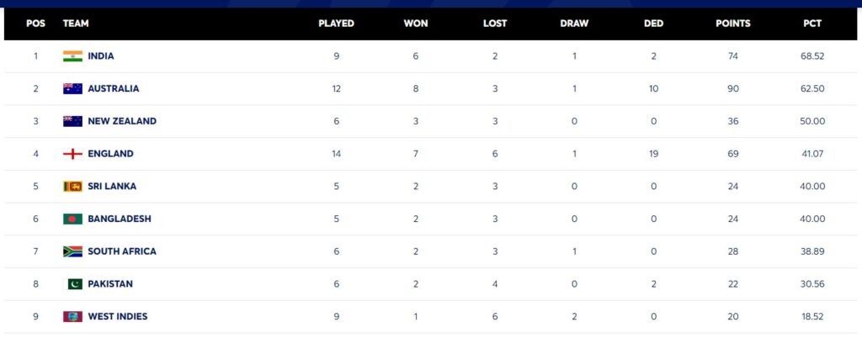The width and height of the screenshot is (862, 338).
Task: Select England's points value 69
Action: coord(732,154)
